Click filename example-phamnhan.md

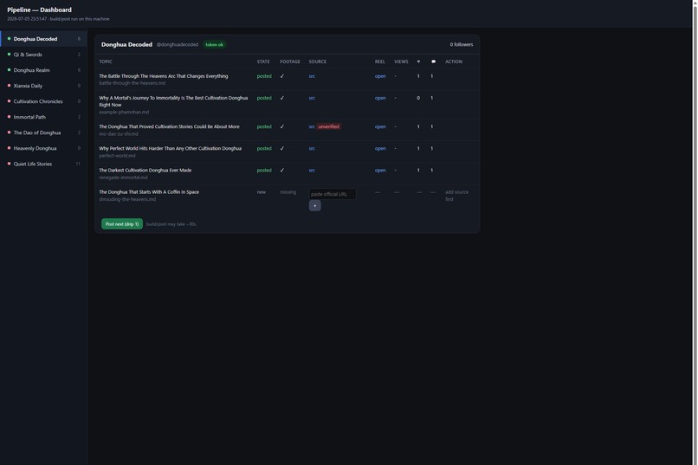click(124, 112)
